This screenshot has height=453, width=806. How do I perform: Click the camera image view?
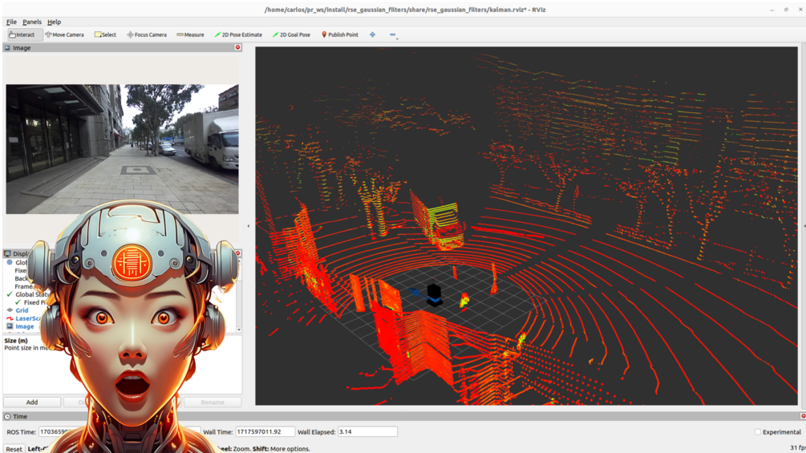pyautogui.click(x=122, y=149)
